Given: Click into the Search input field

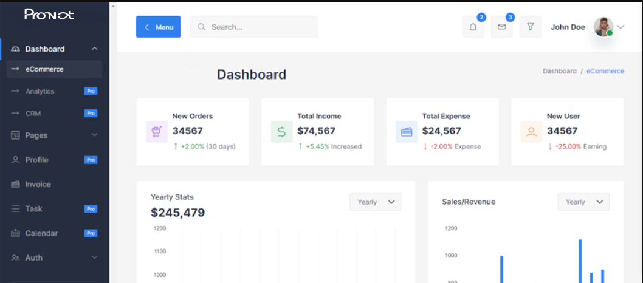Looking at the screenshot, I should [x=261, y=27].
